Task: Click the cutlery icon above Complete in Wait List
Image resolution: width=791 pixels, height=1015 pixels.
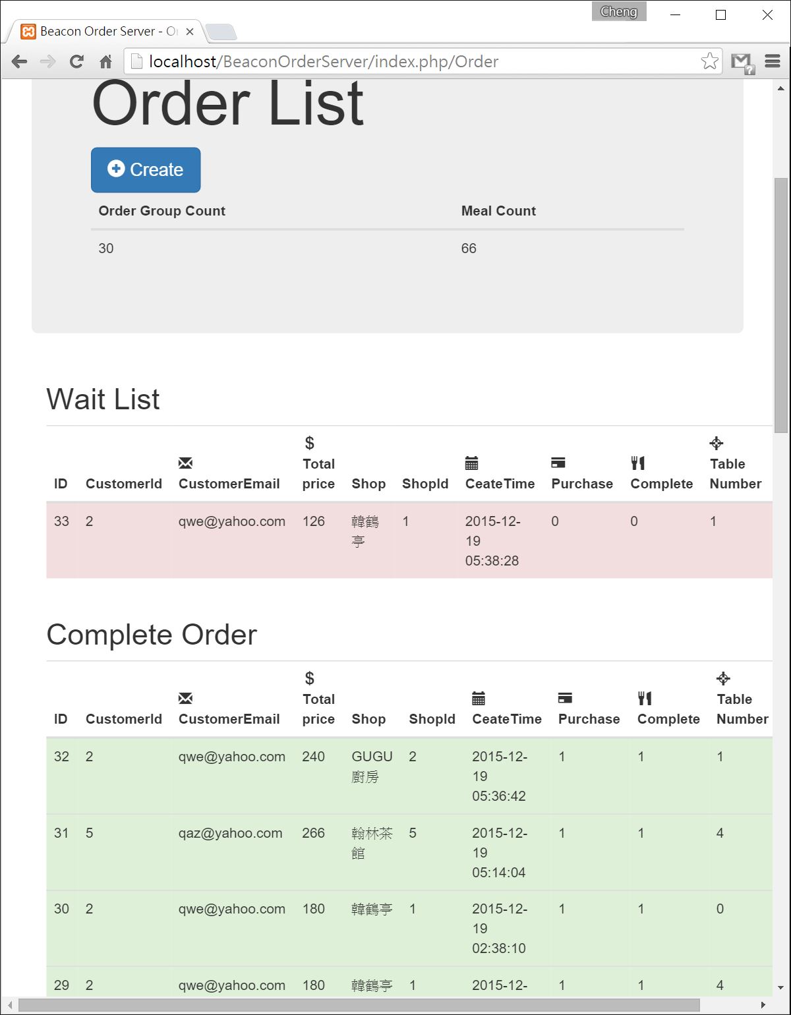Action: [x=637, y=463]
